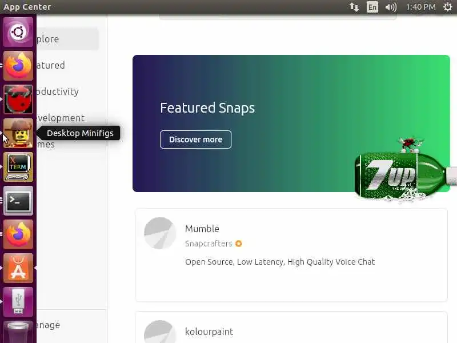Open the USB drive dock icon
The image size is (457, 343).
tap(18, 302)
